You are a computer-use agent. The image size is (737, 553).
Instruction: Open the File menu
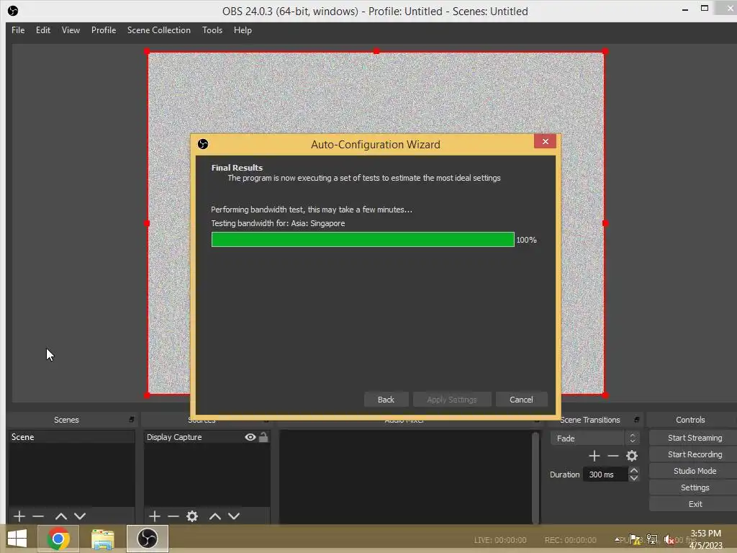tap(18, 30)
